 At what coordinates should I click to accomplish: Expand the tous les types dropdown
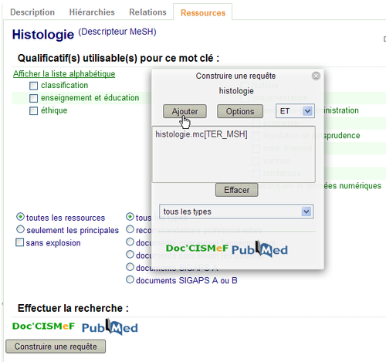pos(236,211)
